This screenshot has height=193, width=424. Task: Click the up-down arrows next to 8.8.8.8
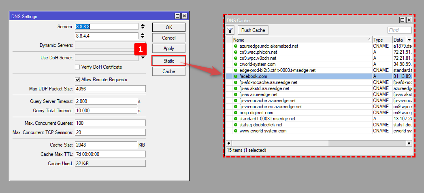click(x=143, y=26)
